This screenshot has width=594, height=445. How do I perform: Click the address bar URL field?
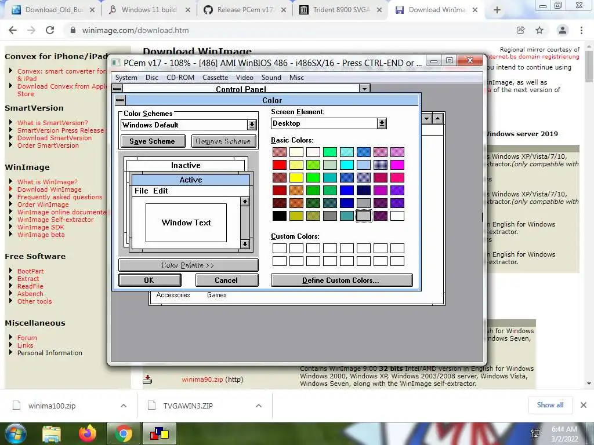pos(292,30)
